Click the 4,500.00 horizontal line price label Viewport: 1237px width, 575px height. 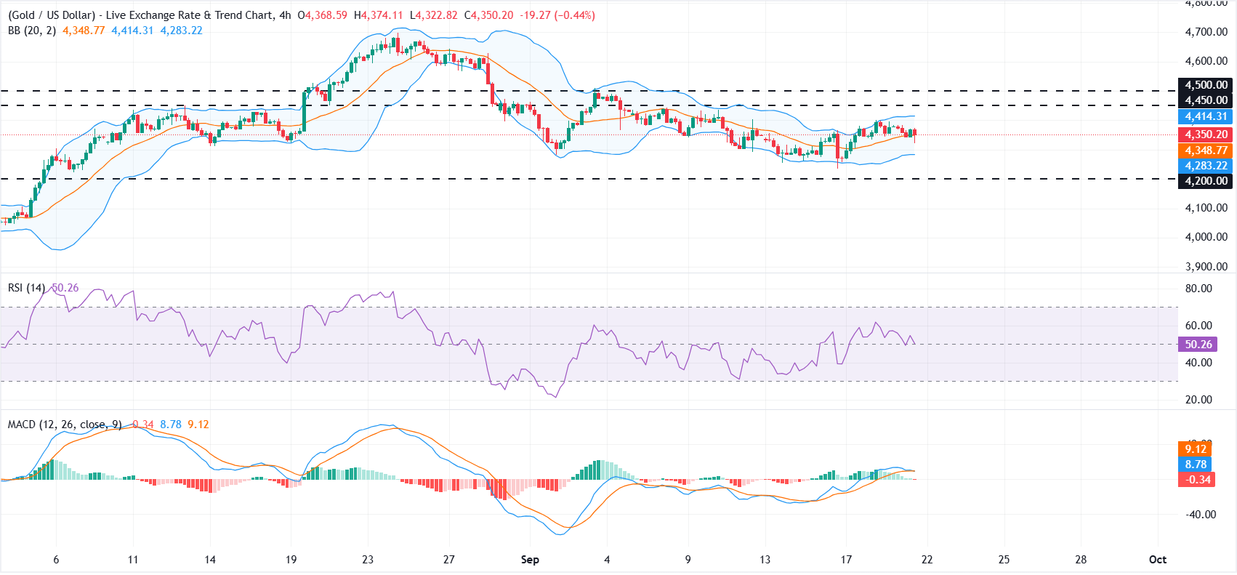1205,85
